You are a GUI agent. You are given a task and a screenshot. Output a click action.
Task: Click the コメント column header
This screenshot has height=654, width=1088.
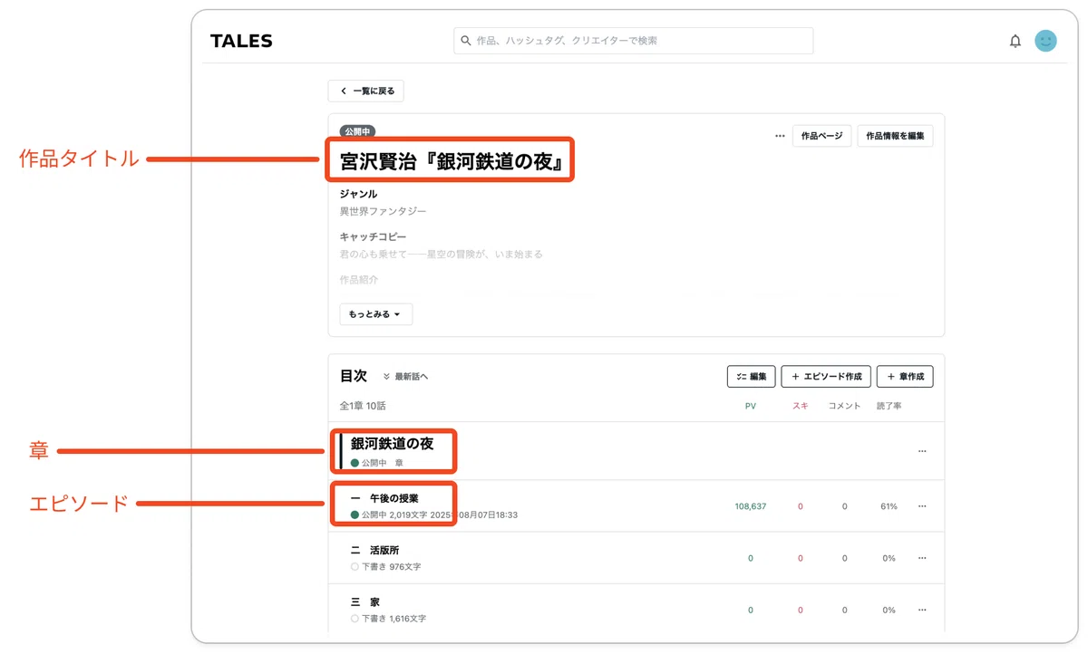pyautogui.click(x=844, y=406)
